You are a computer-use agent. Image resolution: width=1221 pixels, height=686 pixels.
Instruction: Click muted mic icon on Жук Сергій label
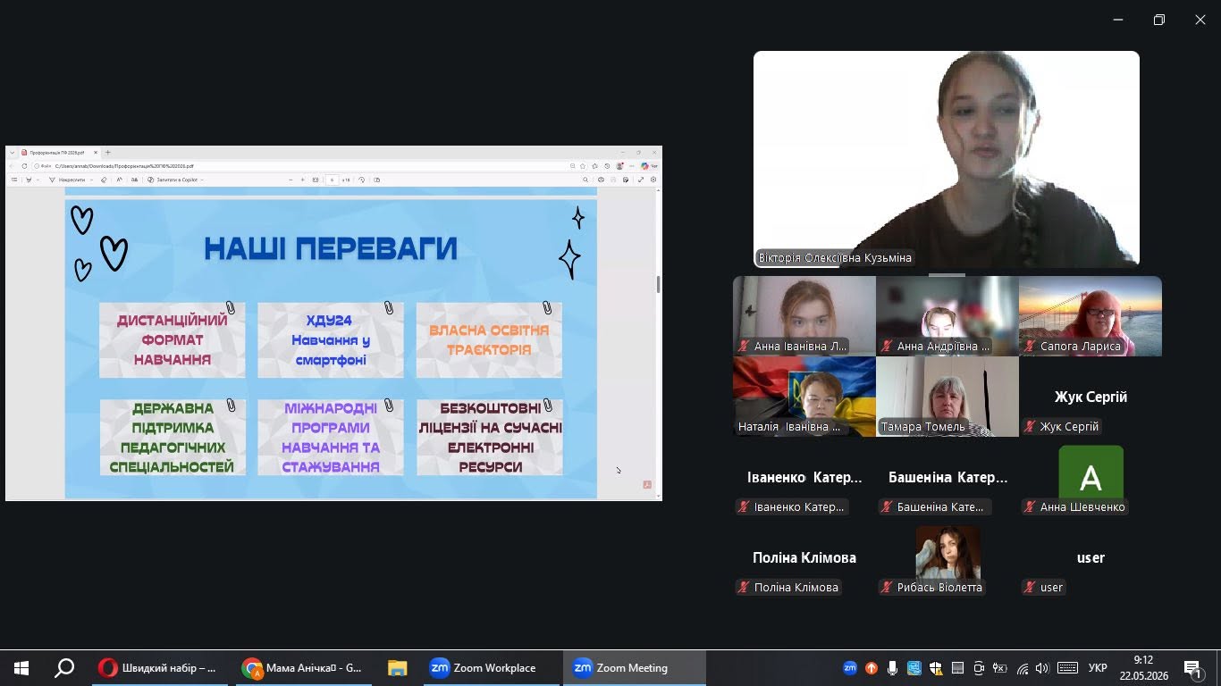click(1030, 427)
